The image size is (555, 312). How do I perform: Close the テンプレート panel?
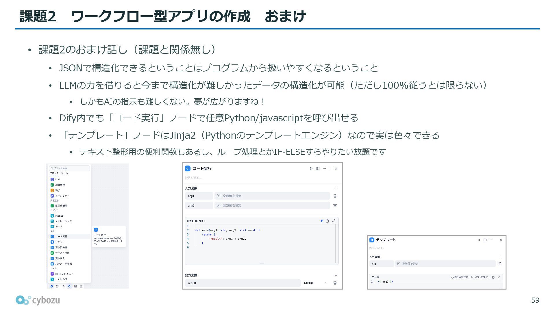coord(501,240)
